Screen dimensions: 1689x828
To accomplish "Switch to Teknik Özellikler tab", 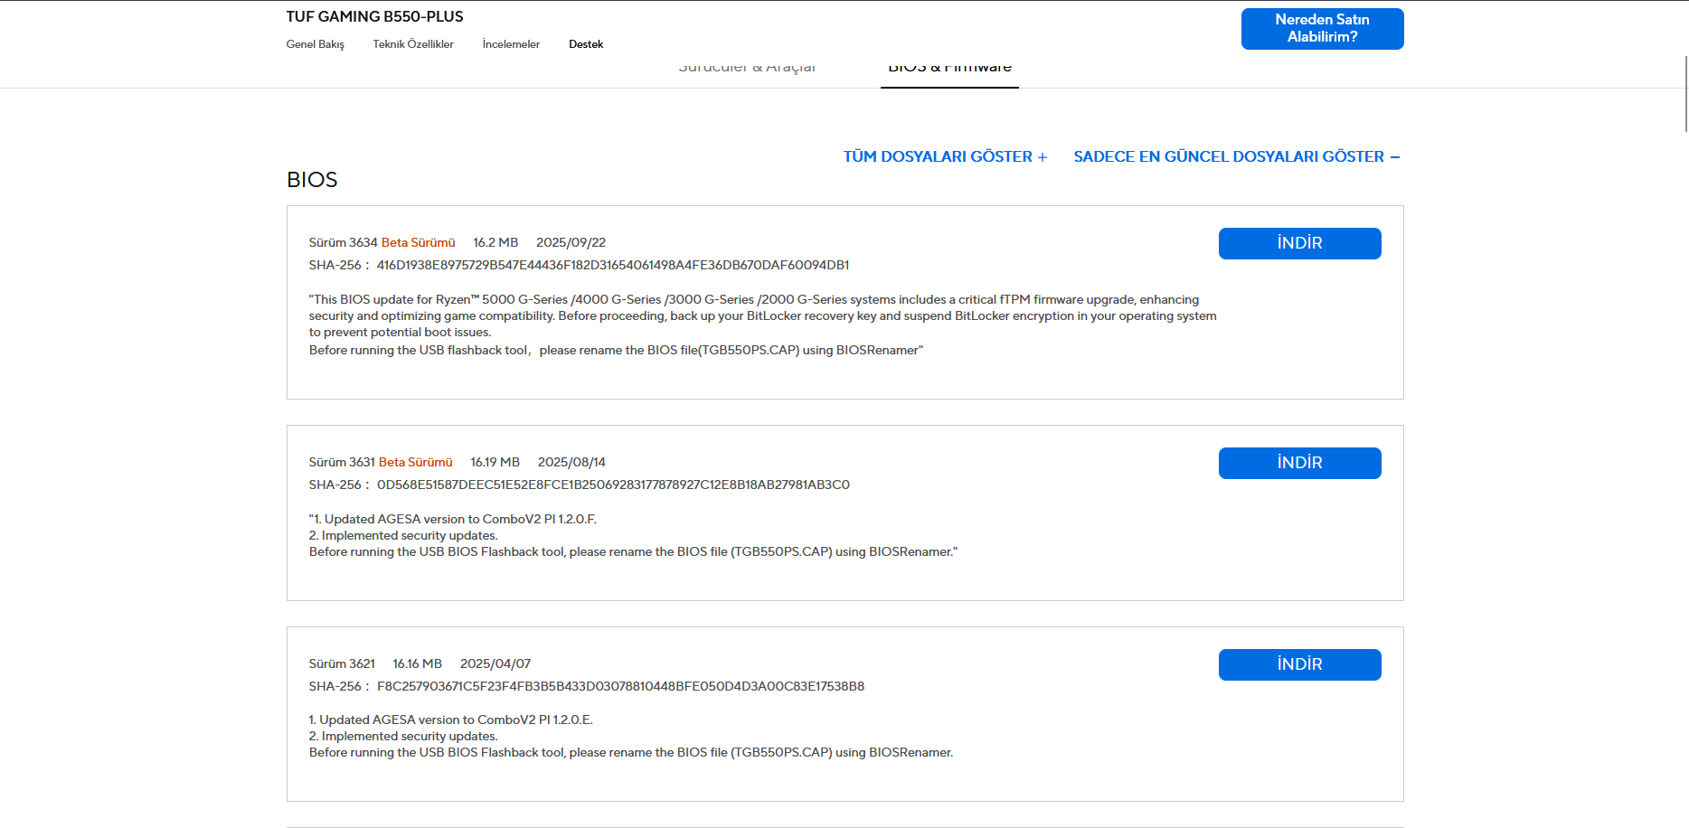I will 413,44.
